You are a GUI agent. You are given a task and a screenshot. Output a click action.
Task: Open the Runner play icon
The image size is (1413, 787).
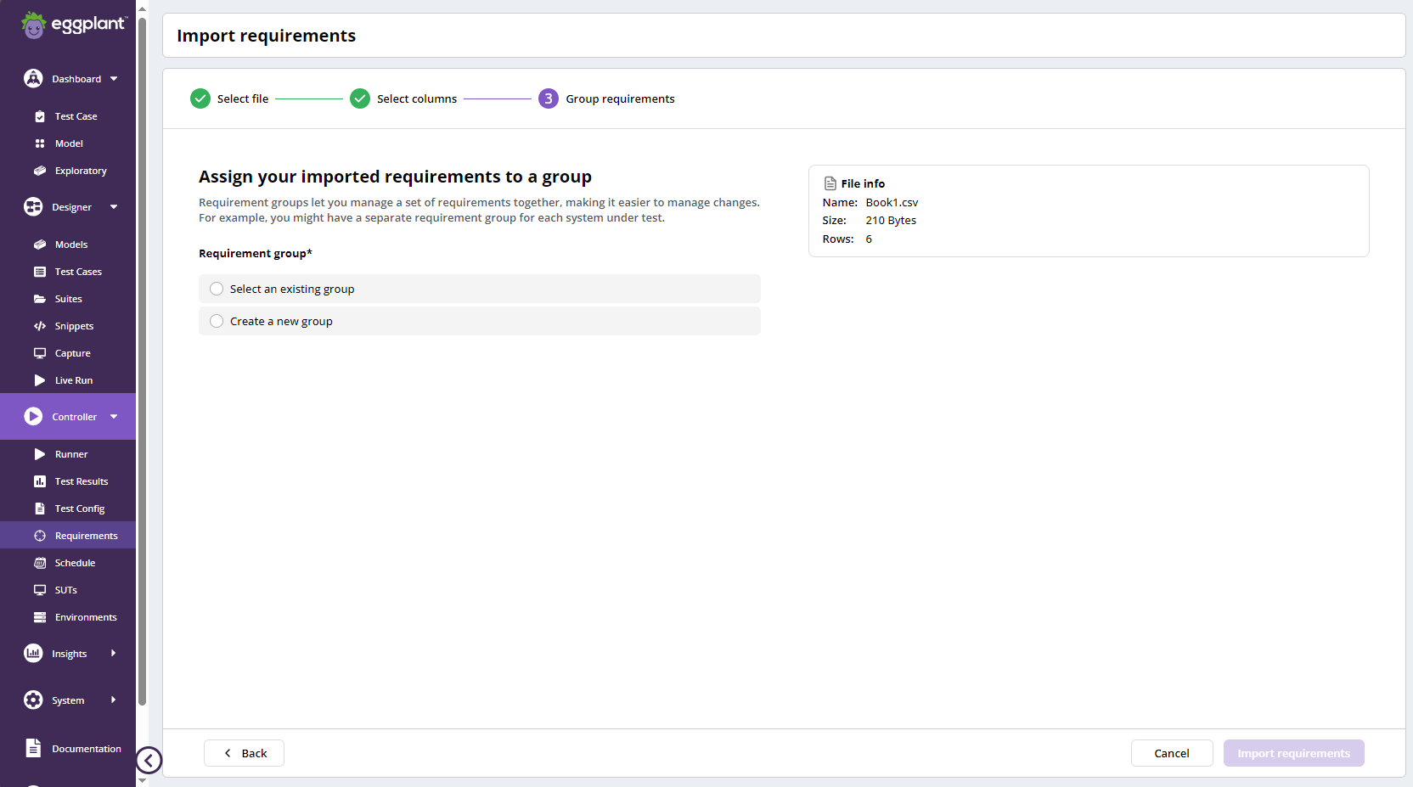point(40,454)
